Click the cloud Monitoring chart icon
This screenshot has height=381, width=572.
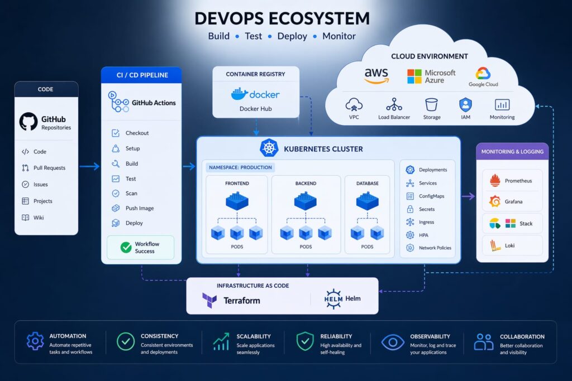pyautogui.click(x=502, y=104)
